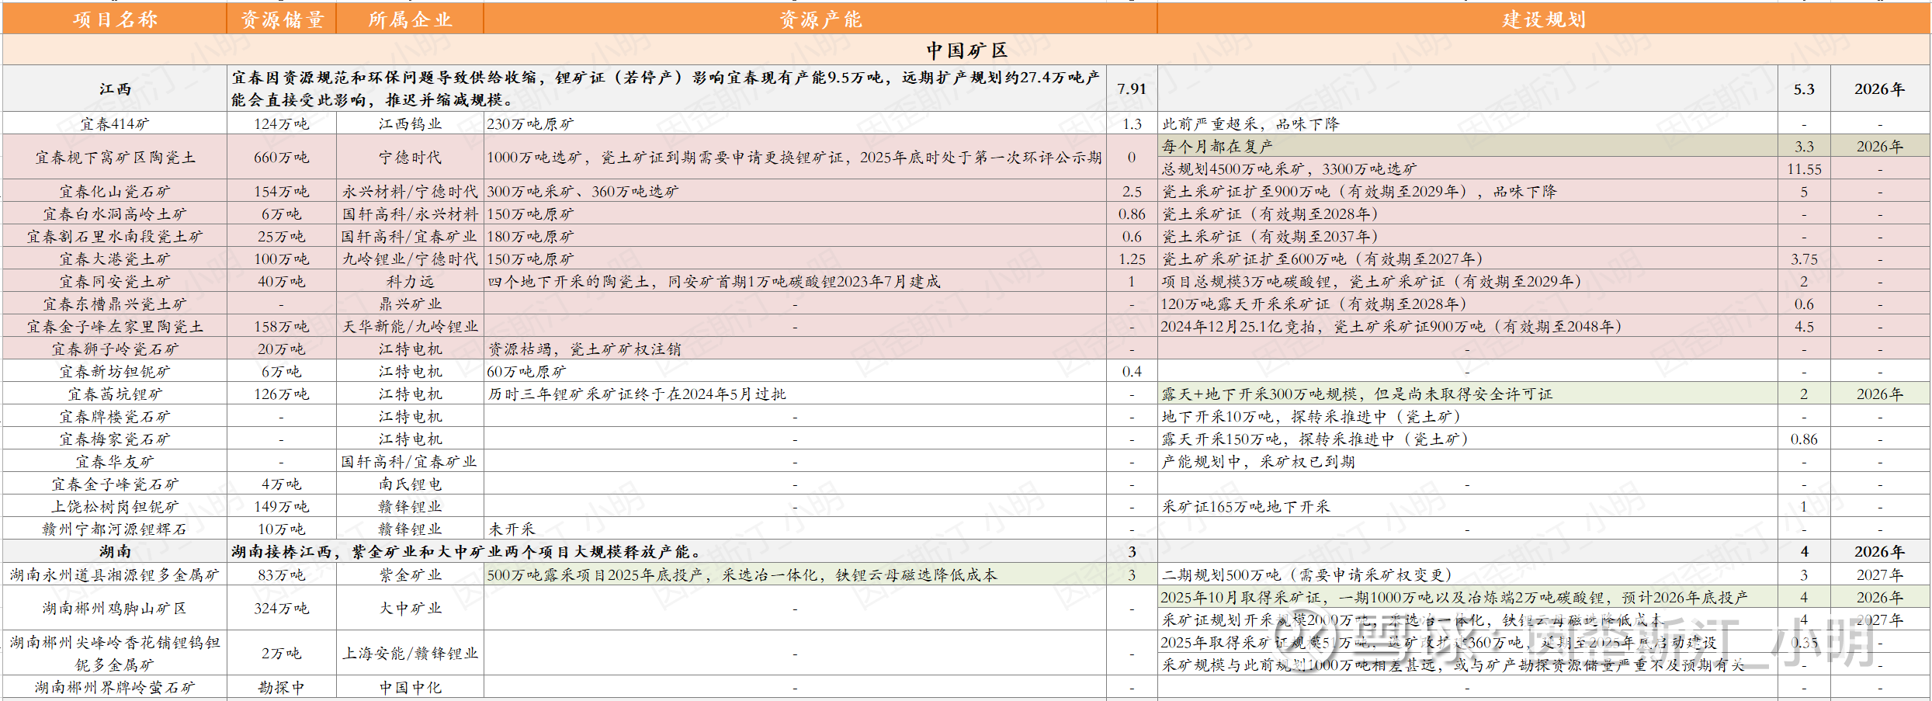Image resolution: width=1932 pixels, height=701 pixels.
Task: Select 总规划4500万吨采矿，3300万吨选矿 cell
Action: pyautogui.click(x=1468, y=168)
